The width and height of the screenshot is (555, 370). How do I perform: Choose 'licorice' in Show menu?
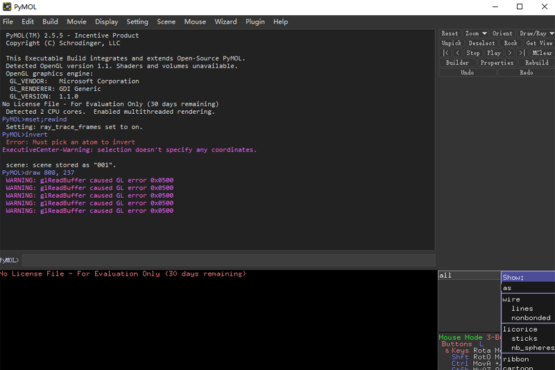point(528,329)
